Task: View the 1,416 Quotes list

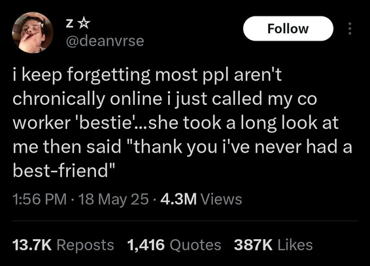Action: tap(174, 245)
